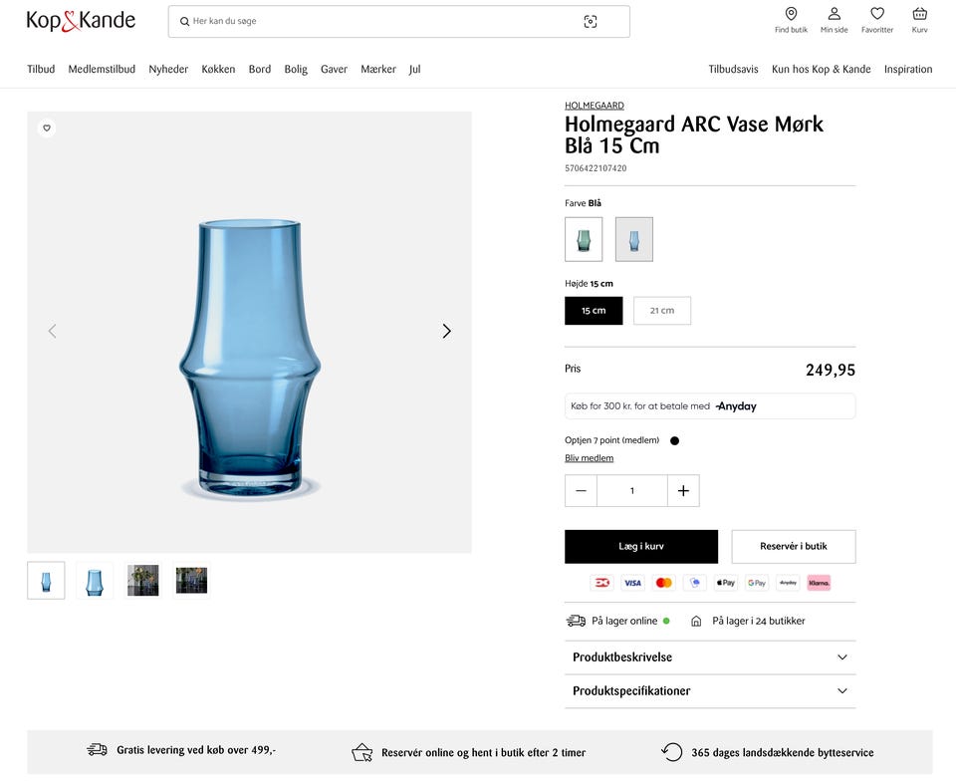
Task: Select the 21 cm height option
Action: click(x=662, y=311)
